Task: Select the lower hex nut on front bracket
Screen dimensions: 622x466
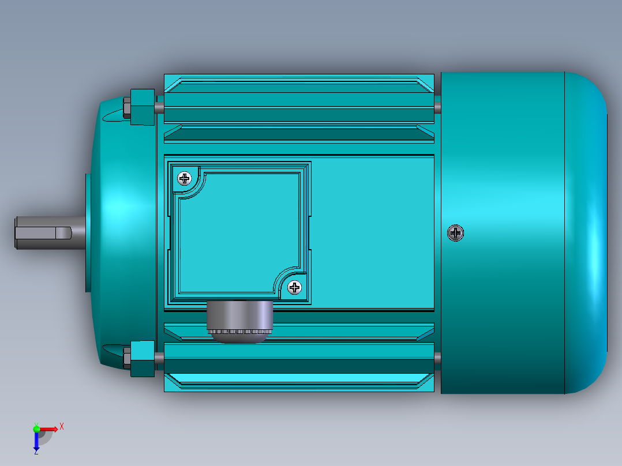Action: (128, 358)
